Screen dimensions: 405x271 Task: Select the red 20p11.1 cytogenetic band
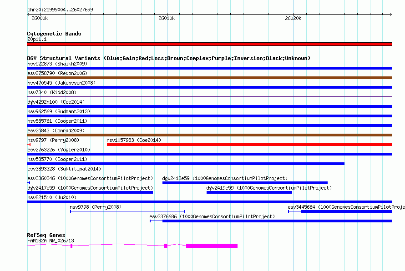coord(209,44)
